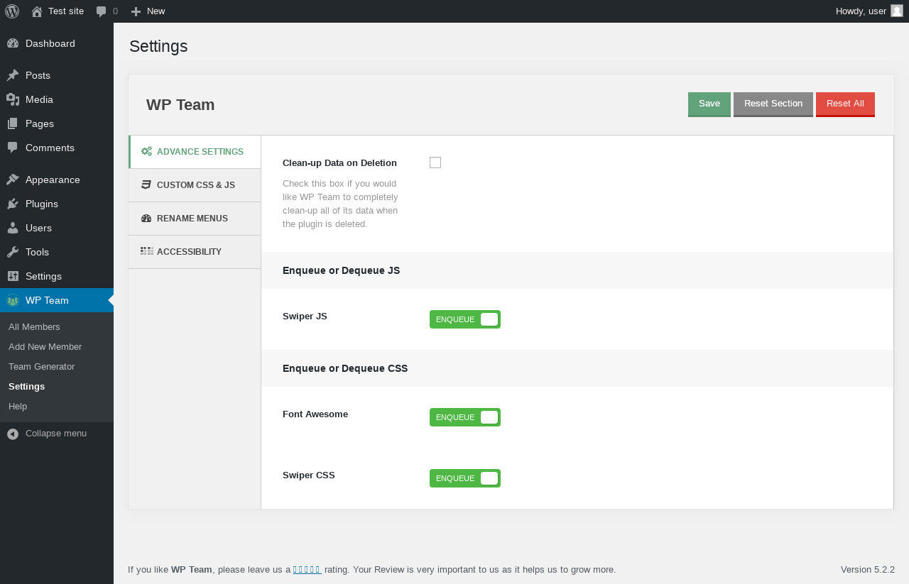Image resolution: width=909 pixels, height=584 pixels.
Task: Click the WP Team plugin icon
Action: point(13,300)
